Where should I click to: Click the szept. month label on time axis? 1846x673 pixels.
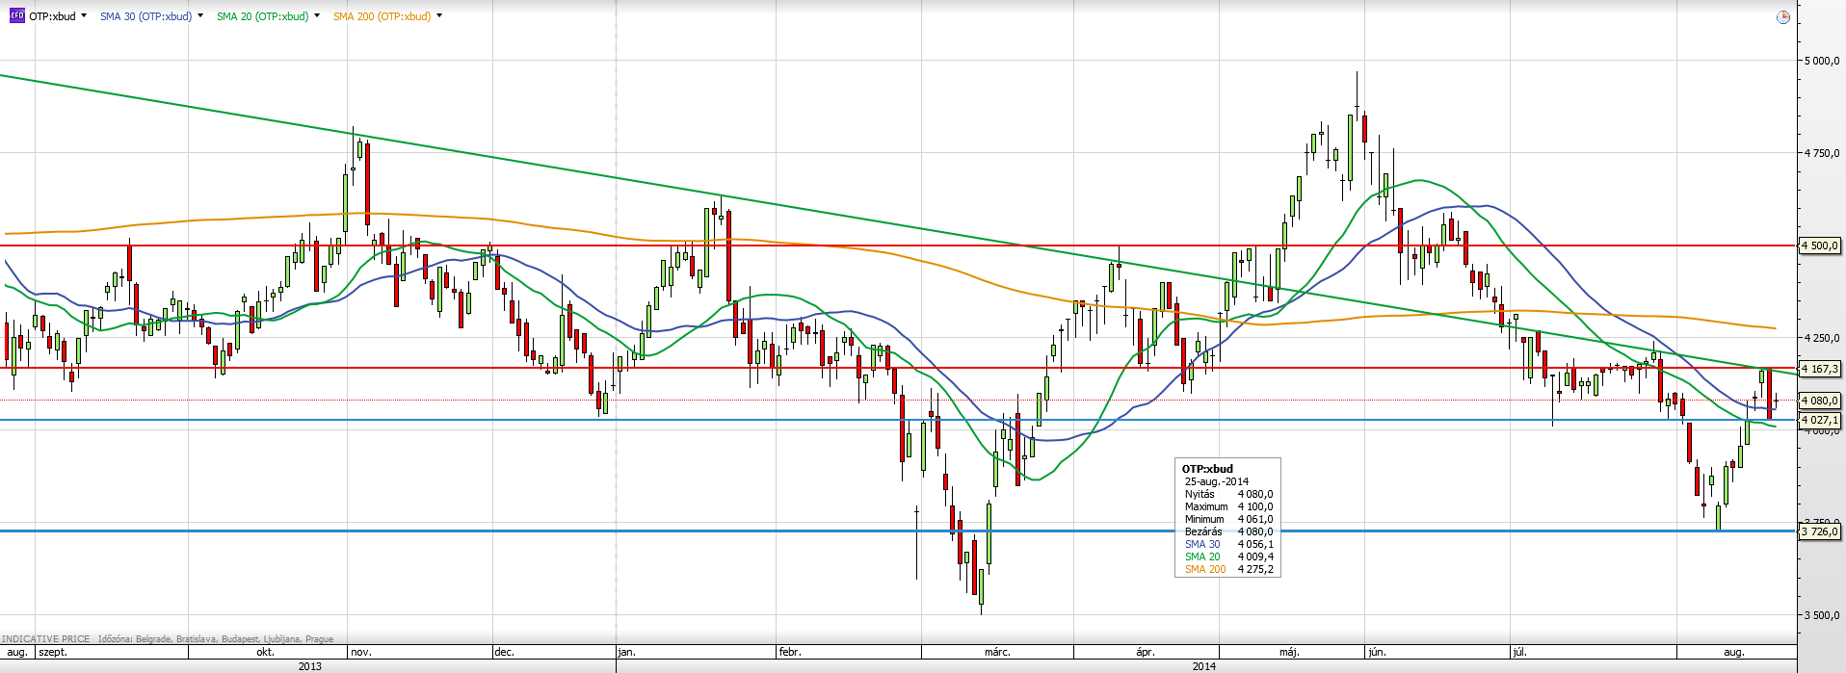click(x=53, y=652)
